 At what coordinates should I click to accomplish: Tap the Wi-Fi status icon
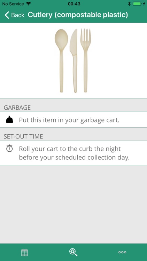[29, 3]
